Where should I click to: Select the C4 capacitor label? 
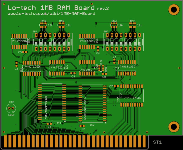(x=115, y=57)
